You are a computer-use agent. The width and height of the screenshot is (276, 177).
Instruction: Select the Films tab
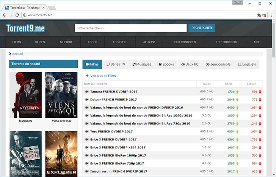(x=92, y=64)
